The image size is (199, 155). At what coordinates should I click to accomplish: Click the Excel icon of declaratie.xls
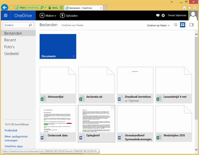pos(82,99)
